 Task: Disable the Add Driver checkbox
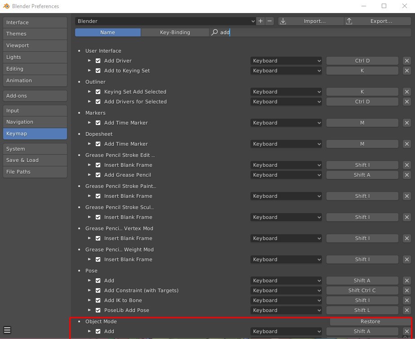coord(98,61)
